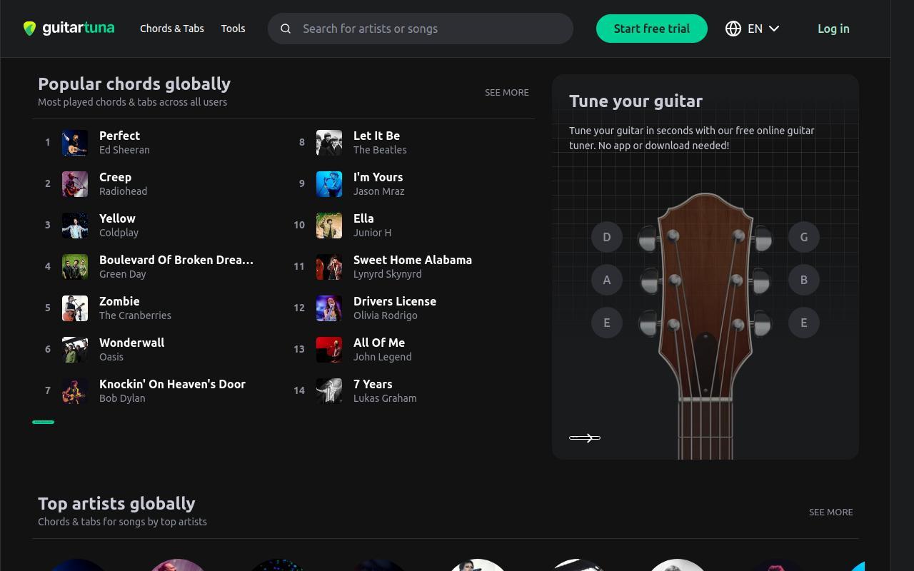The width and height of the screenshot is (914, 571).
Task: Click the Start free trial button
Action: point(652,29)
